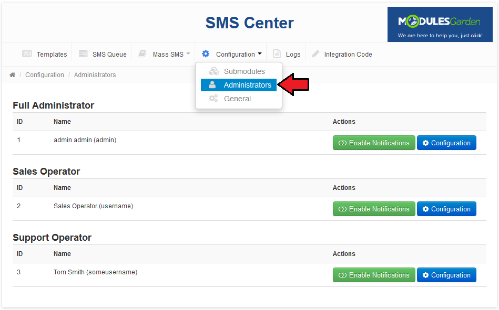
Task: Click 'Sales Operator (username)' name cell
Action: click(x=93, y=206)
